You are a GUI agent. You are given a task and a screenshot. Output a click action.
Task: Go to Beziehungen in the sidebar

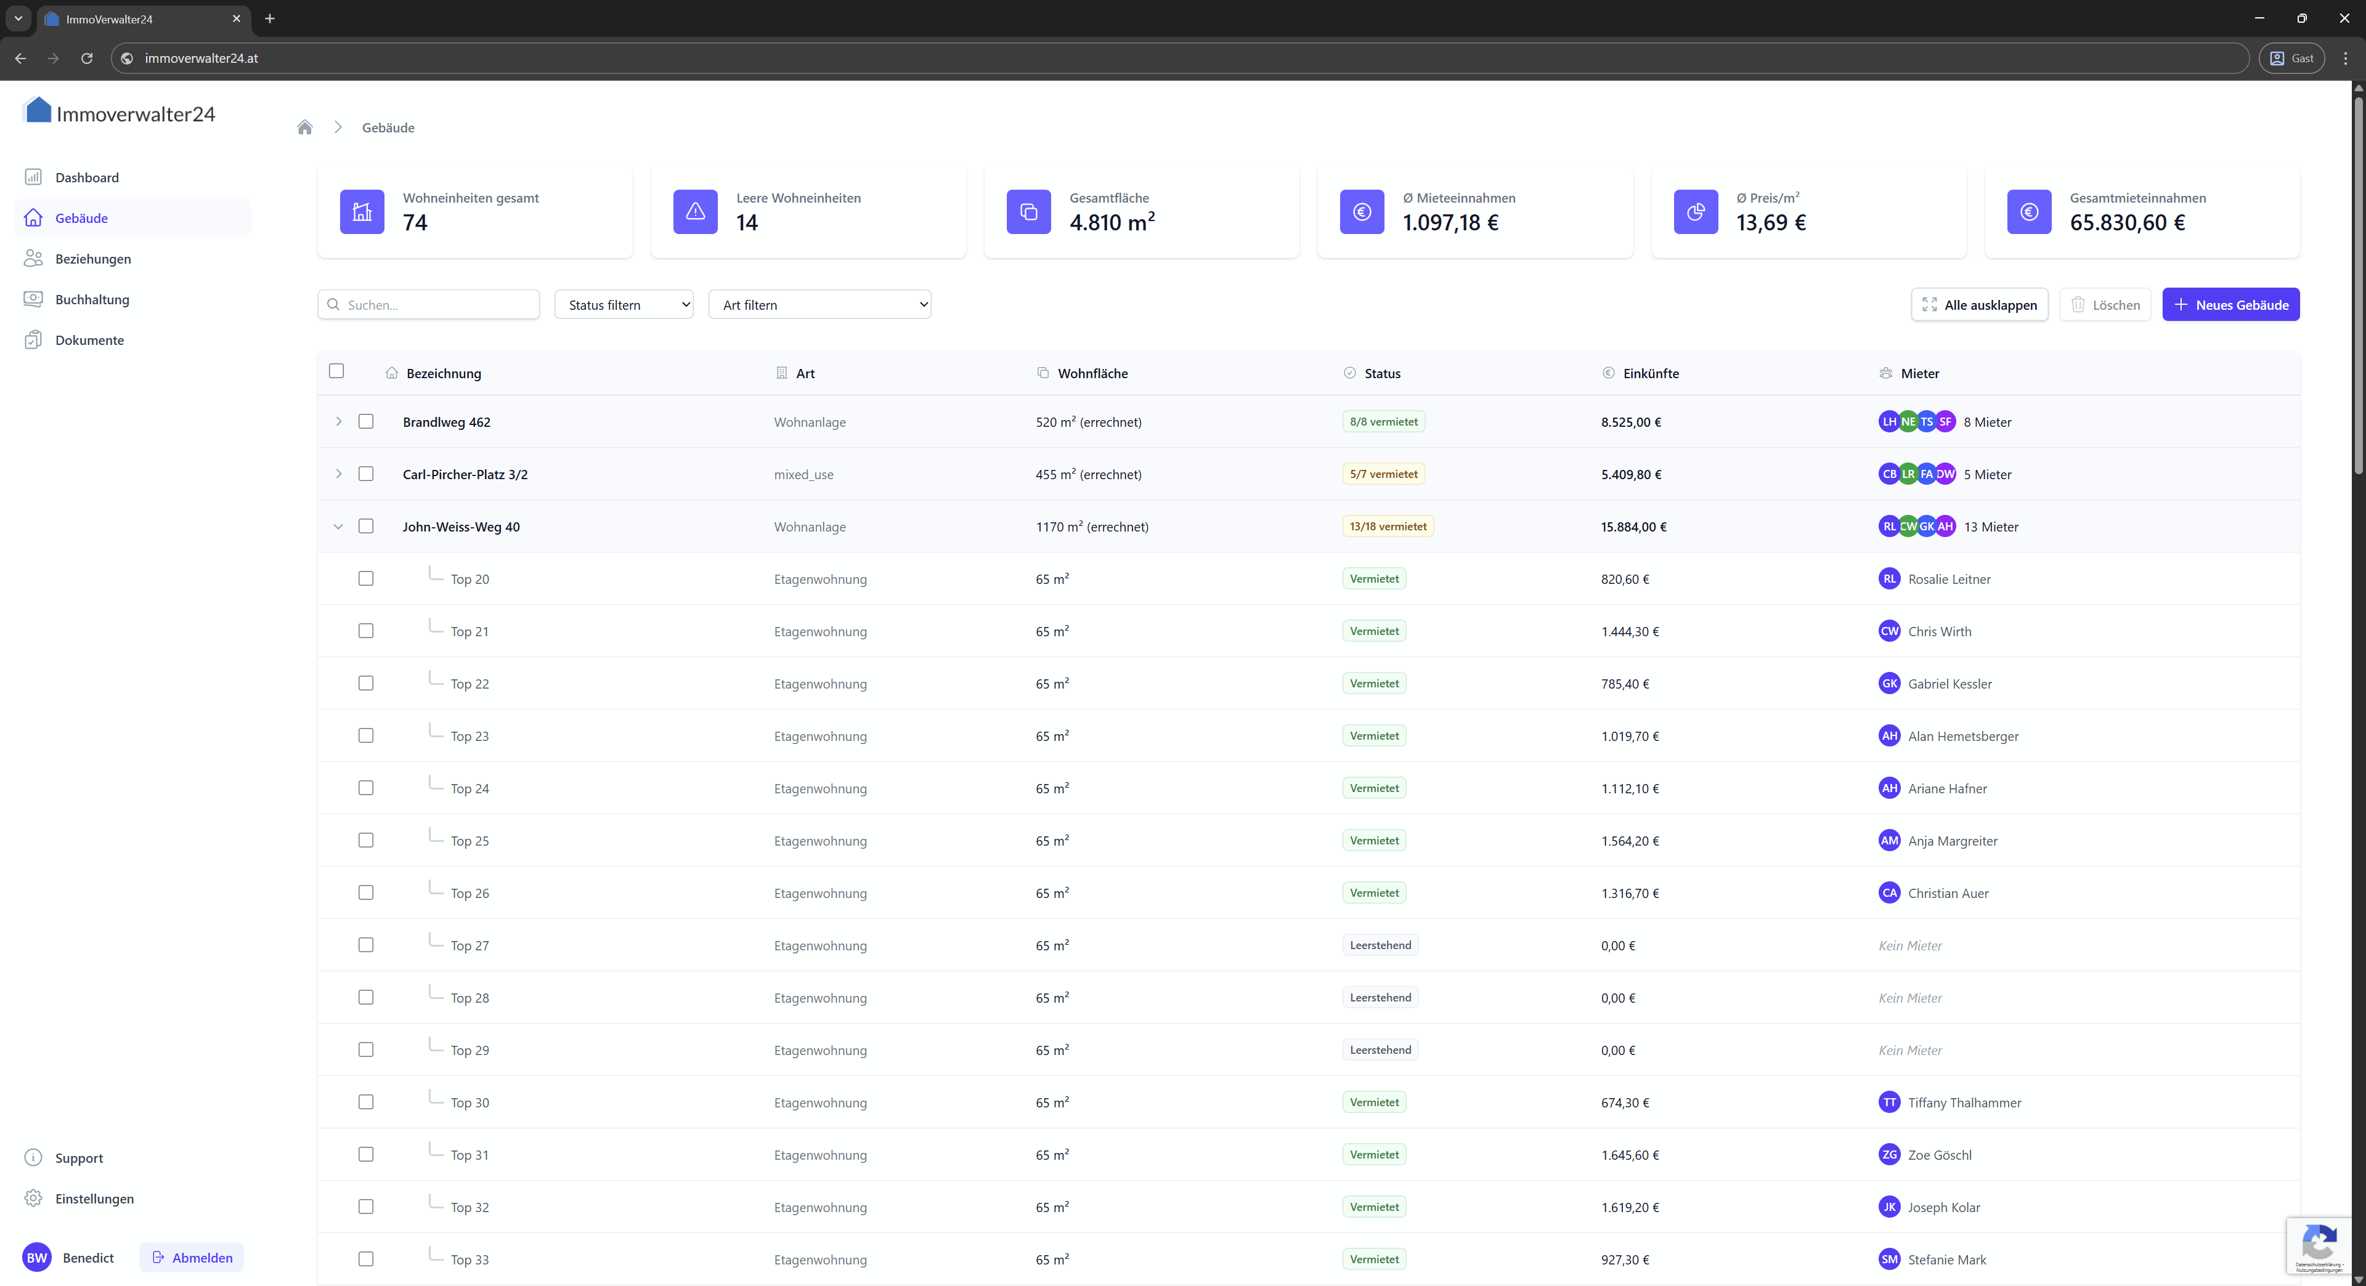pyautogui.click(x=93, y=259)
